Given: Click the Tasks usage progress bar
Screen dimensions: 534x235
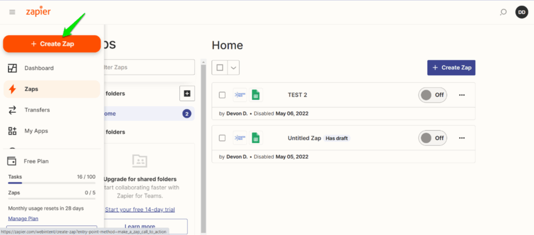Looking at the screenshot, I should coord(52,183).
